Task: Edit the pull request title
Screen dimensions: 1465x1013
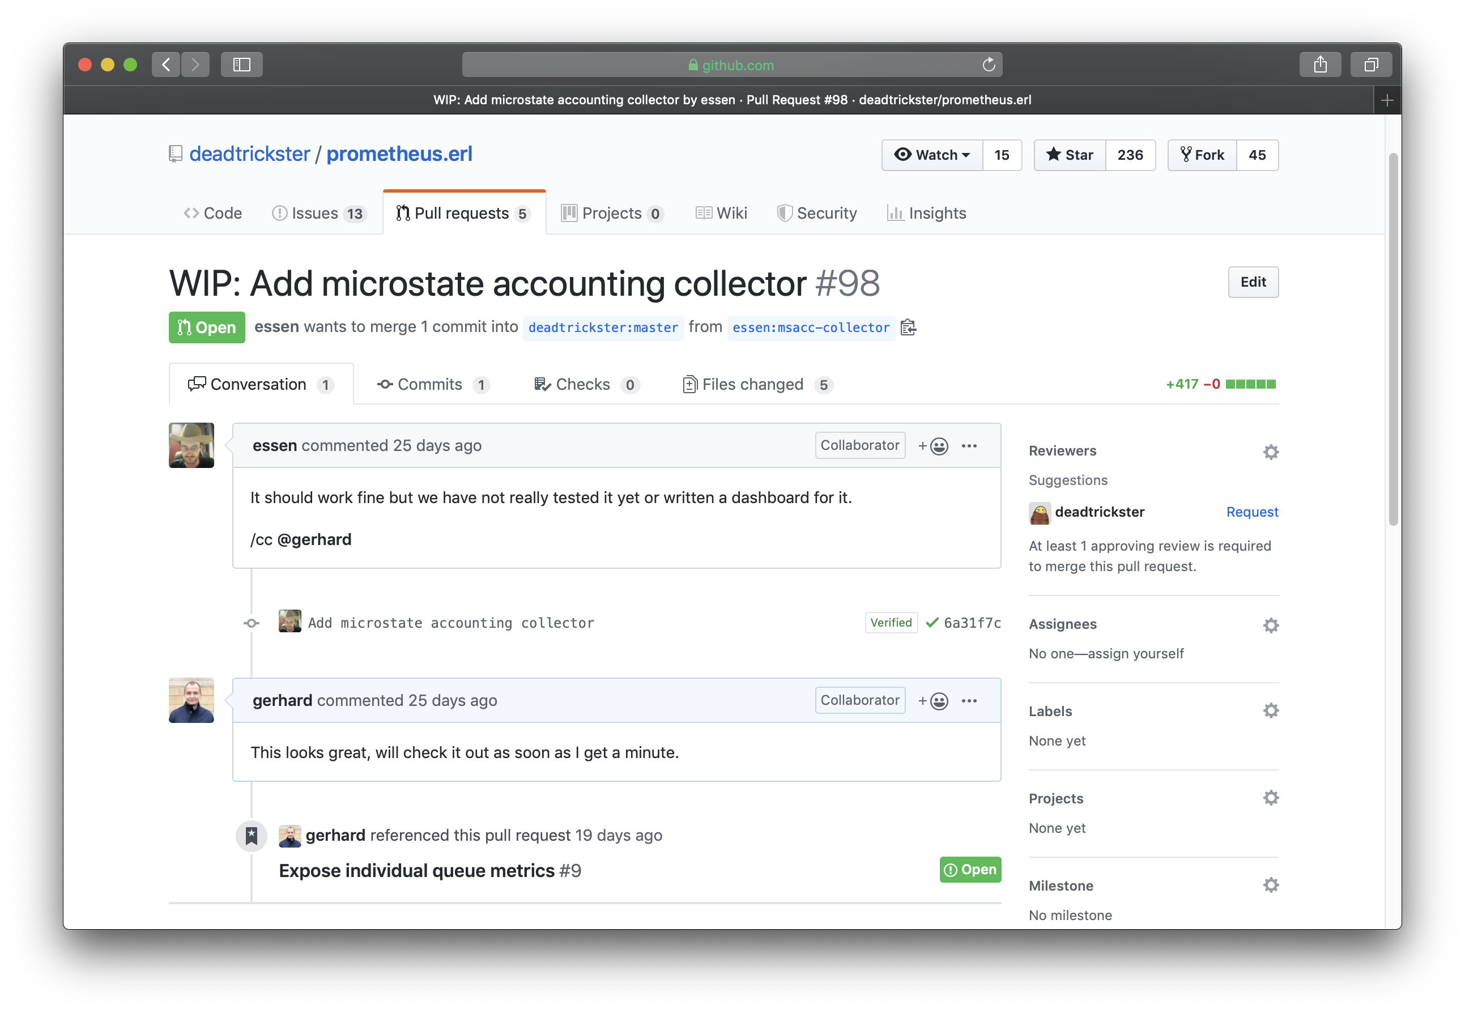Action: (x=1253, y=283)
